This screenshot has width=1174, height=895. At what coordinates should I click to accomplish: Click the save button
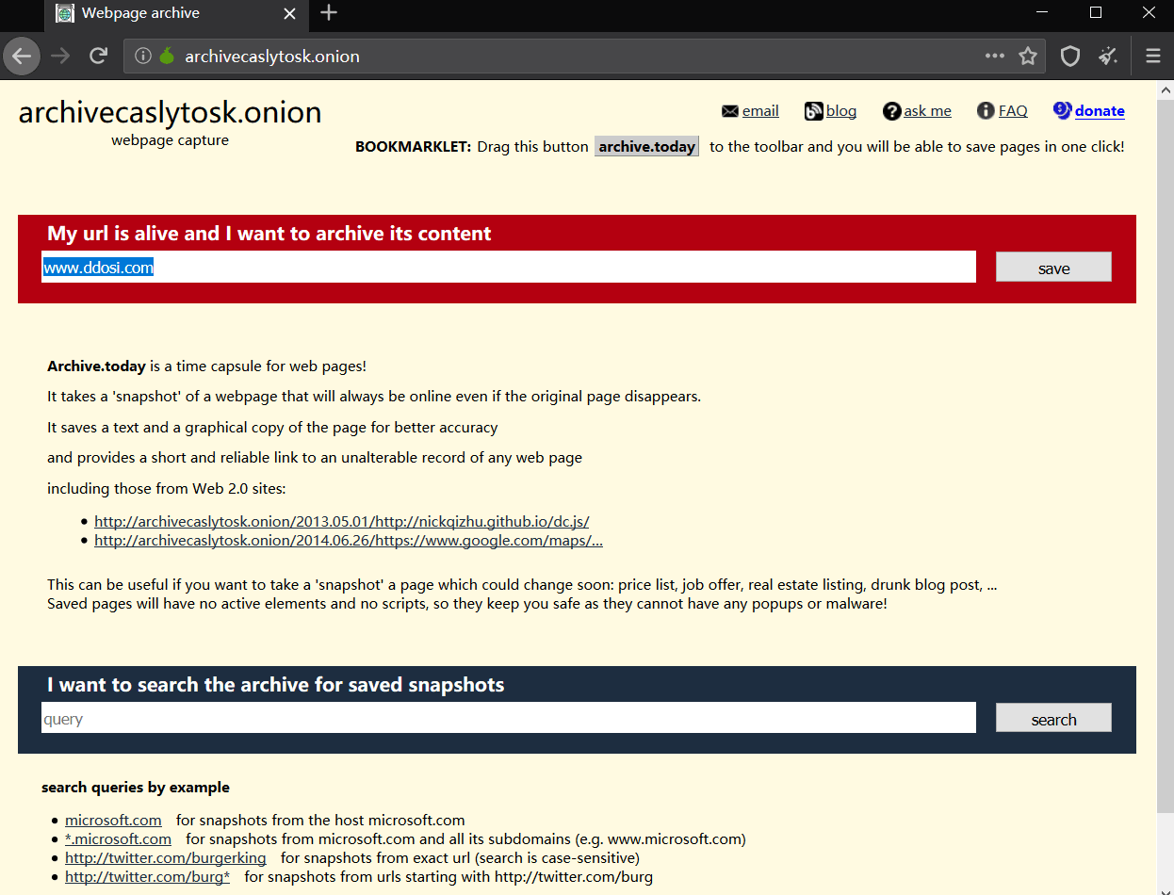[x=1053, y=268]
